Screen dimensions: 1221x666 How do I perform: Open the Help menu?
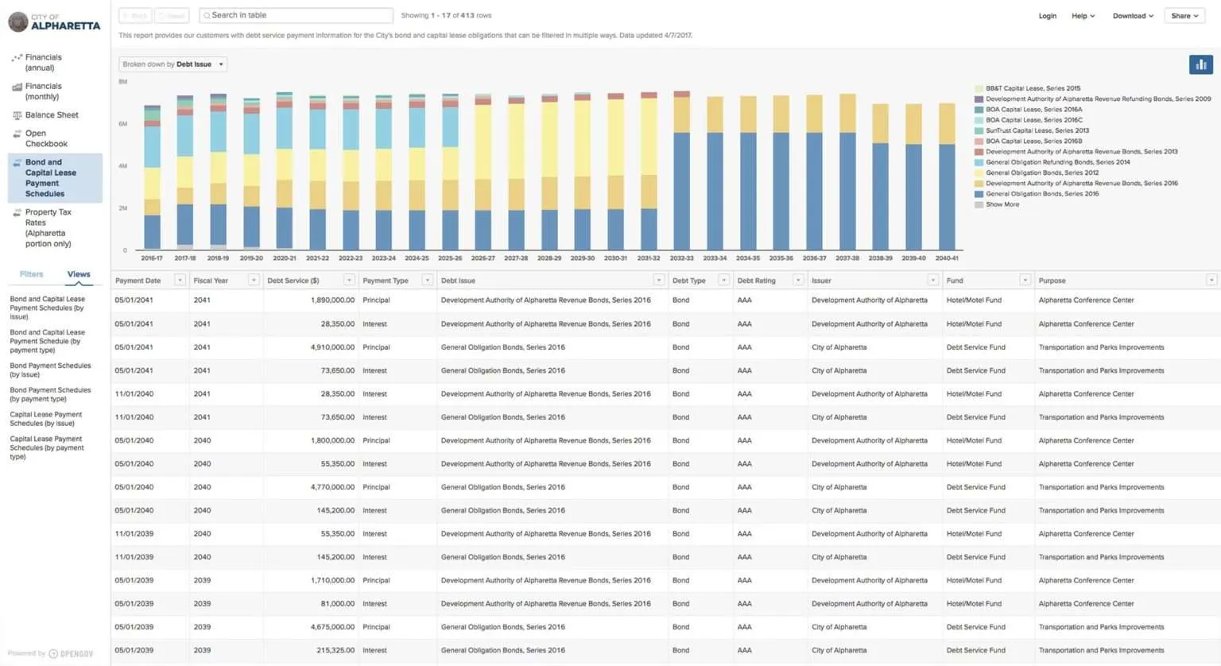tap(1083, 16)
